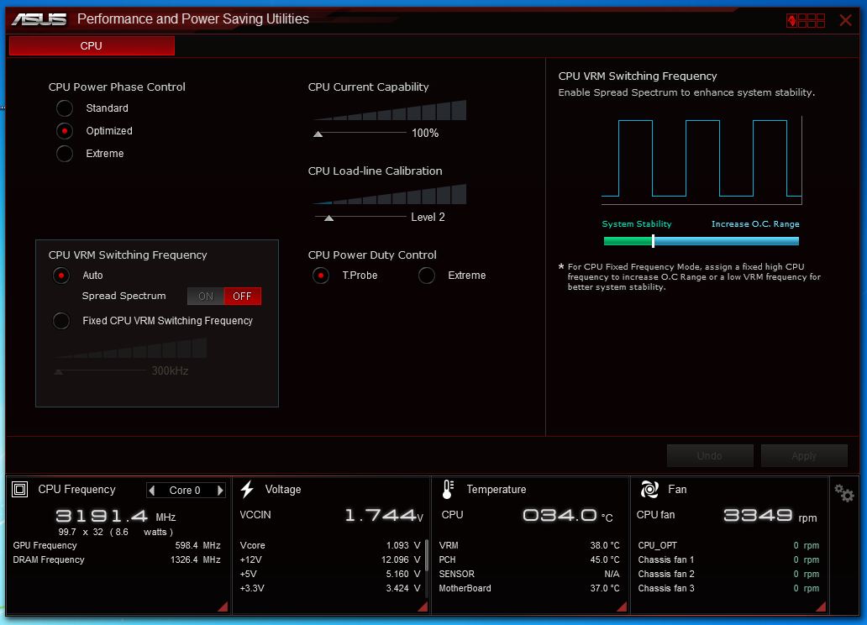867x625 pixels.
Task: Select Optimized power phase control
Action: coord(65,131)
